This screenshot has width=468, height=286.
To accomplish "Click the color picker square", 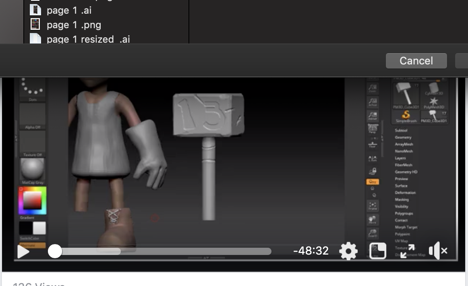I will (32, 200).
